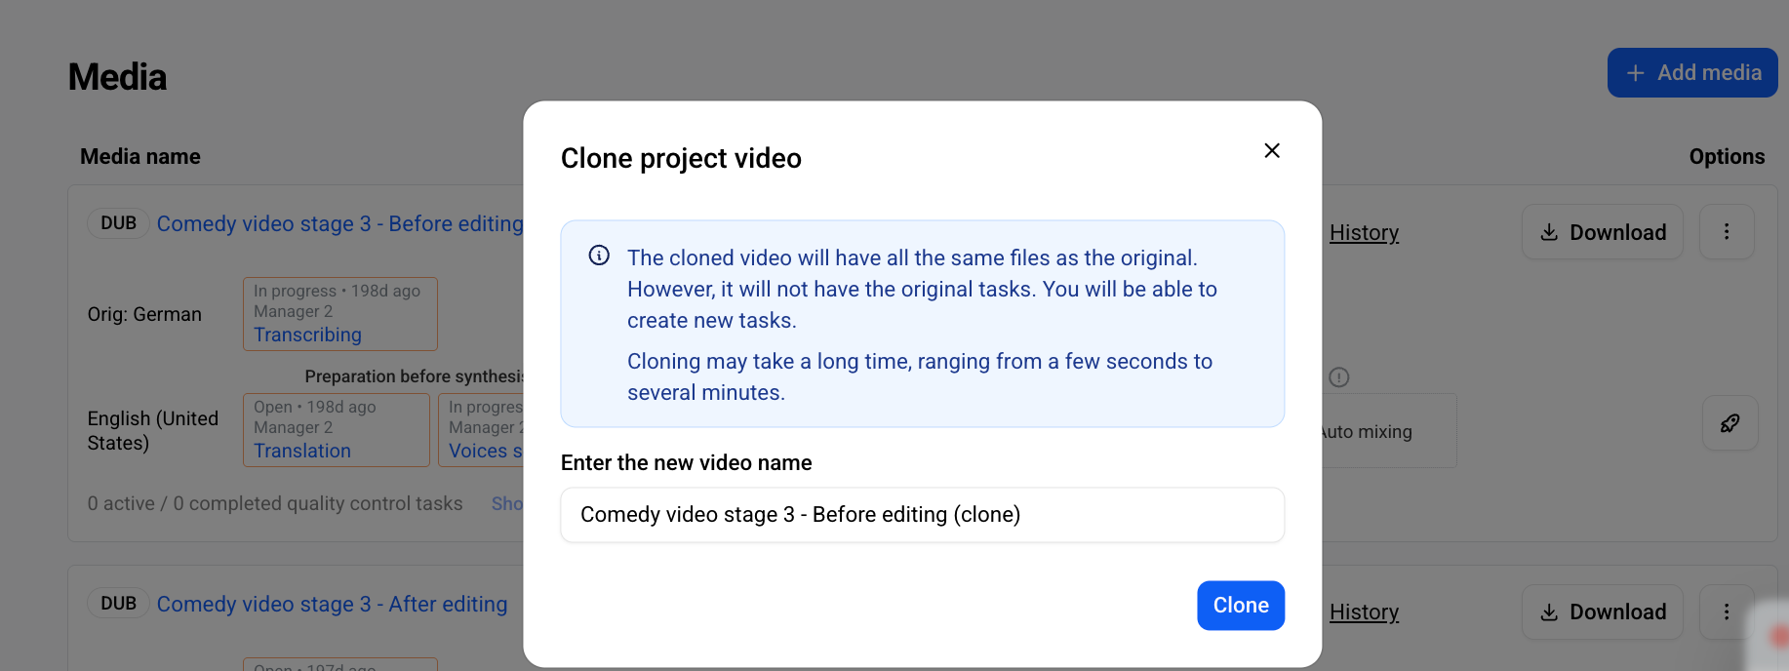Screen dimensions: 1789x671
Task: Click the plus icon in Add media
Action: pos(1636,73)
